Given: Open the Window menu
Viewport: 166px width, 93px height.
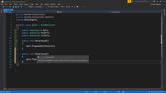Looking at the screenshot, I should pyautogui.click(x=53, y=4).
